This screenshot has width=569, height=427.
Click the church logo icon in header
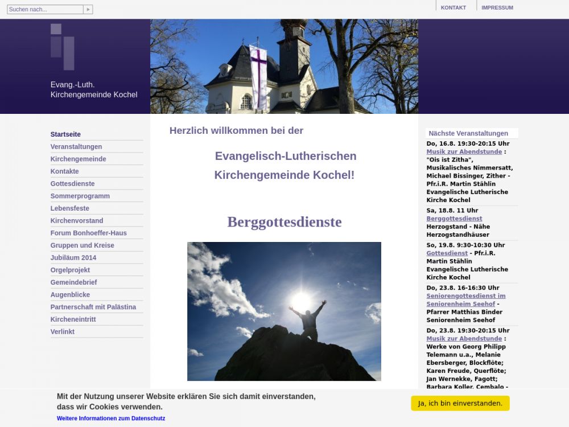click(x=63, y=46)
